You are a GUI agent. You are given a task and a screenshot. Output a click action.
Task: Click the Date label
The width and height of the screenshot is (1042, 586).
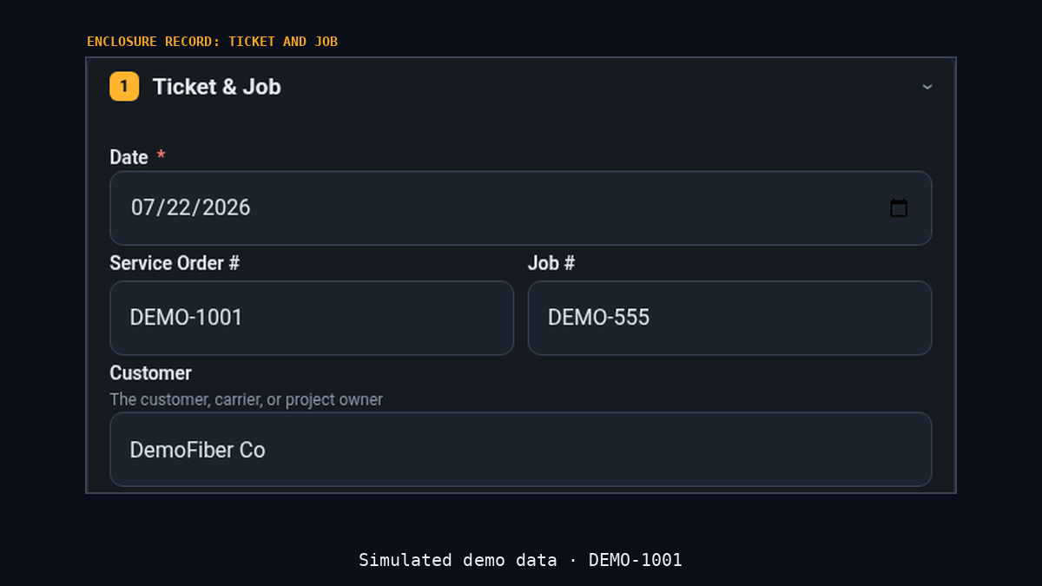[129, 157]
